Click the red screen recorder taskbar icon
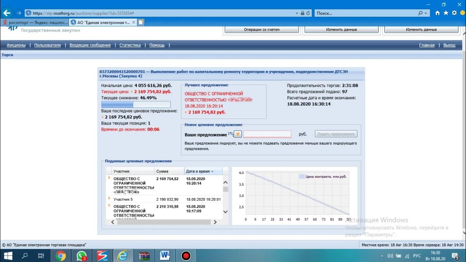The width and height of the screenshot is (466, 262). pos(186,256)
